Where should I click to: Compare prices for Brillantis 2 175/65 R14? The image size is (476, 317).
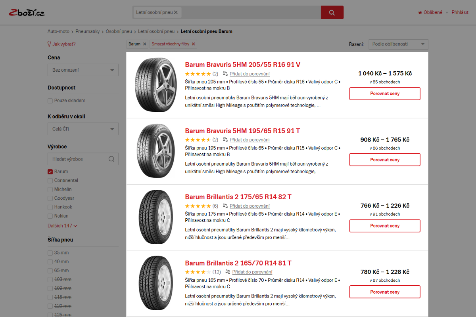coord(385,226)
